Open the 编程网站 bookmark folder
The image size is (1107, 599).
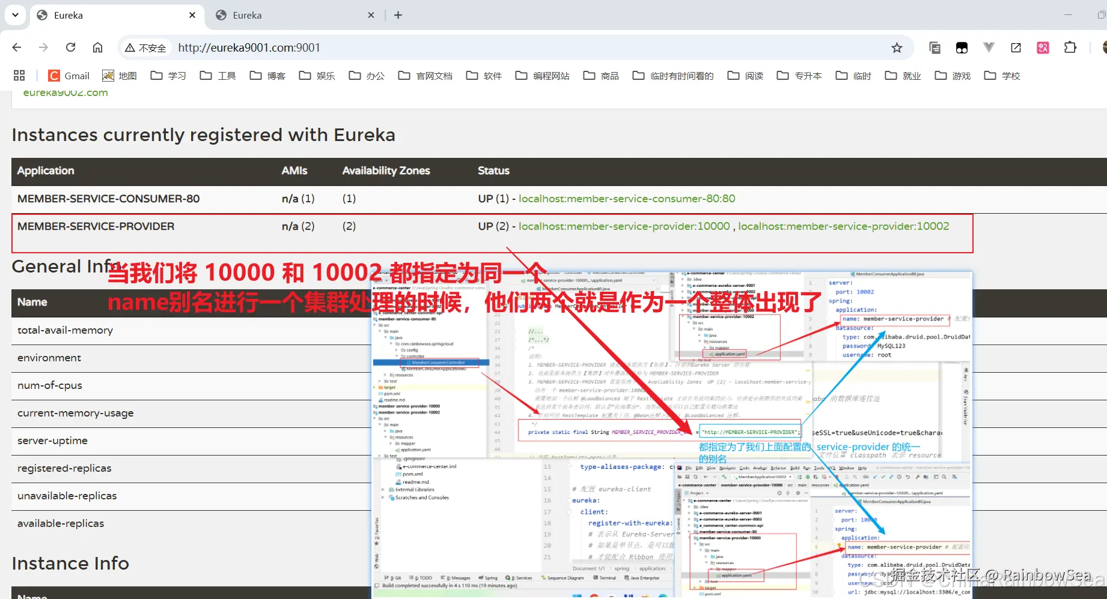[542, 76]
